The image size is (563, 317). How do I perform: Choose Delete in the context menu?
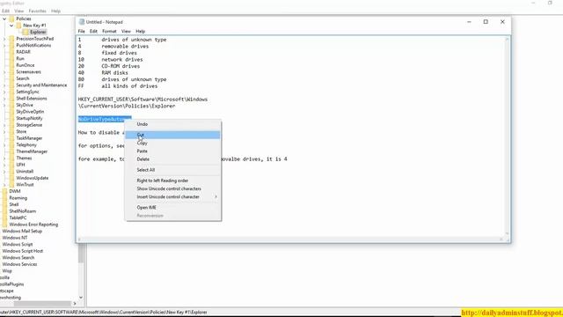point(172,159)
